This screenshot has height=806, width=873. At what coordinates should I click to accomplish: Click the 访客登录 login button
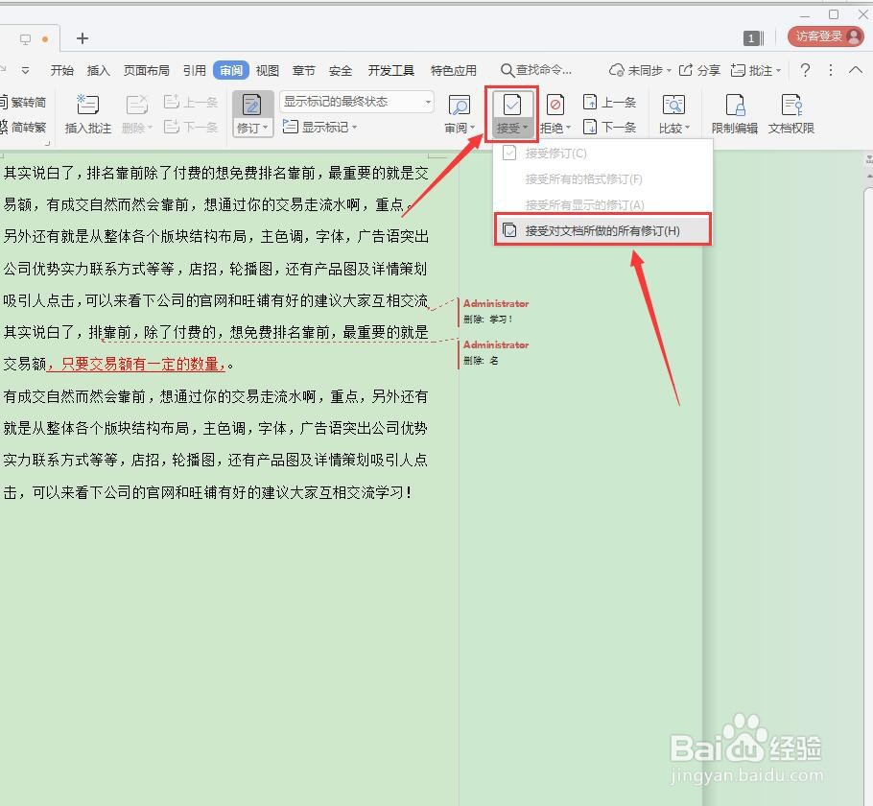pyautogui.click(x=825, y=36)
